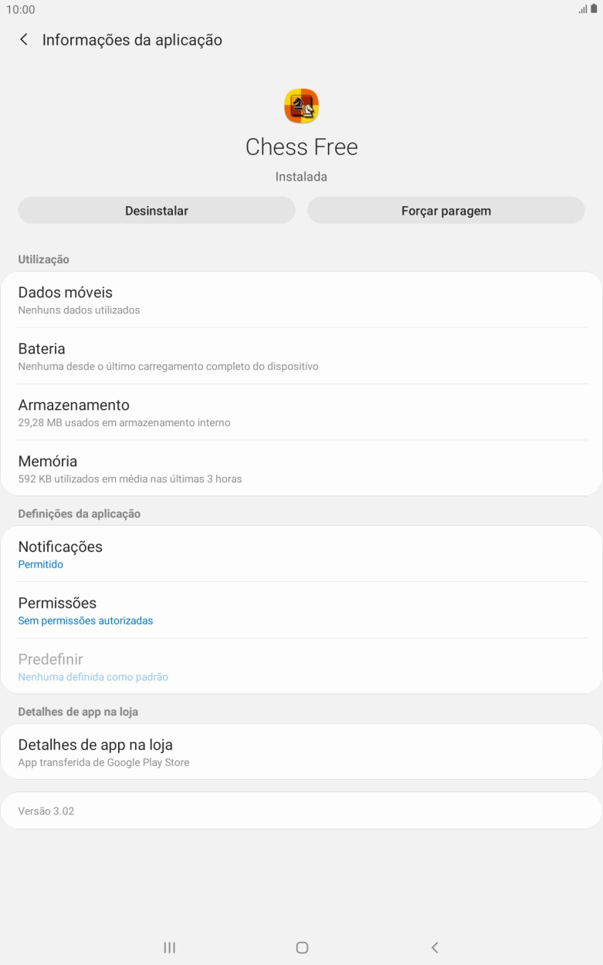Open the Memória usage entry

(x=301, y=469)
